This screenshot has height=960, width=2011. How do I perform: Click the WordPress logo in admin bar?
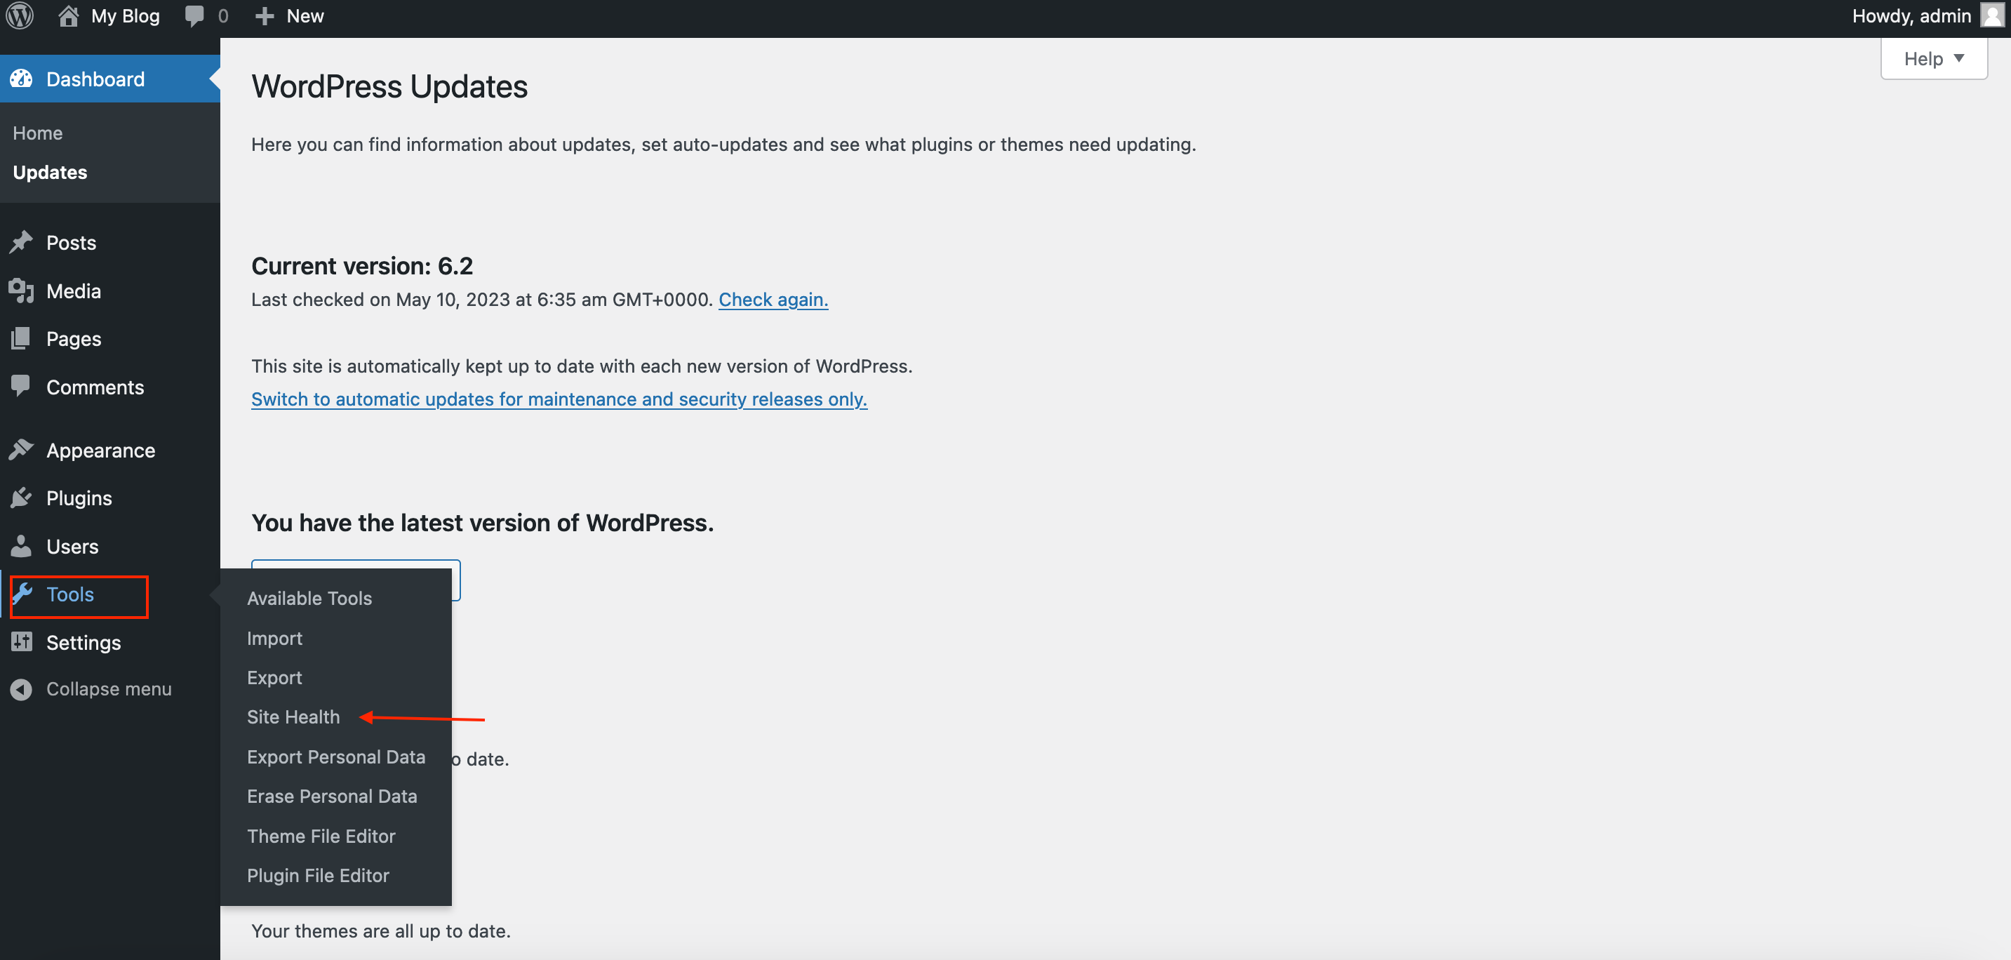coord(20,15)
